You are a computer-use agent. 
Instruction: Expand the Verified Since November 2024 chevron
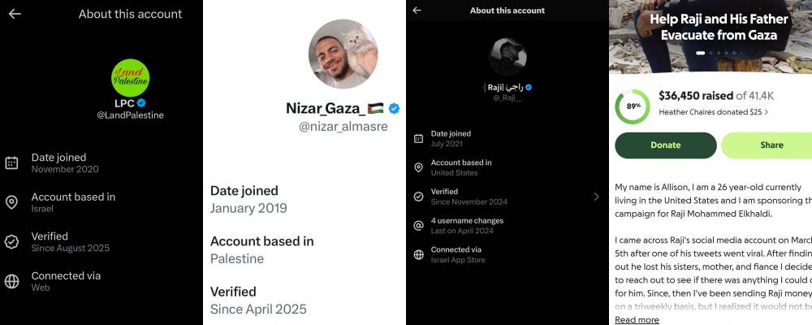(x=597, y=197)
